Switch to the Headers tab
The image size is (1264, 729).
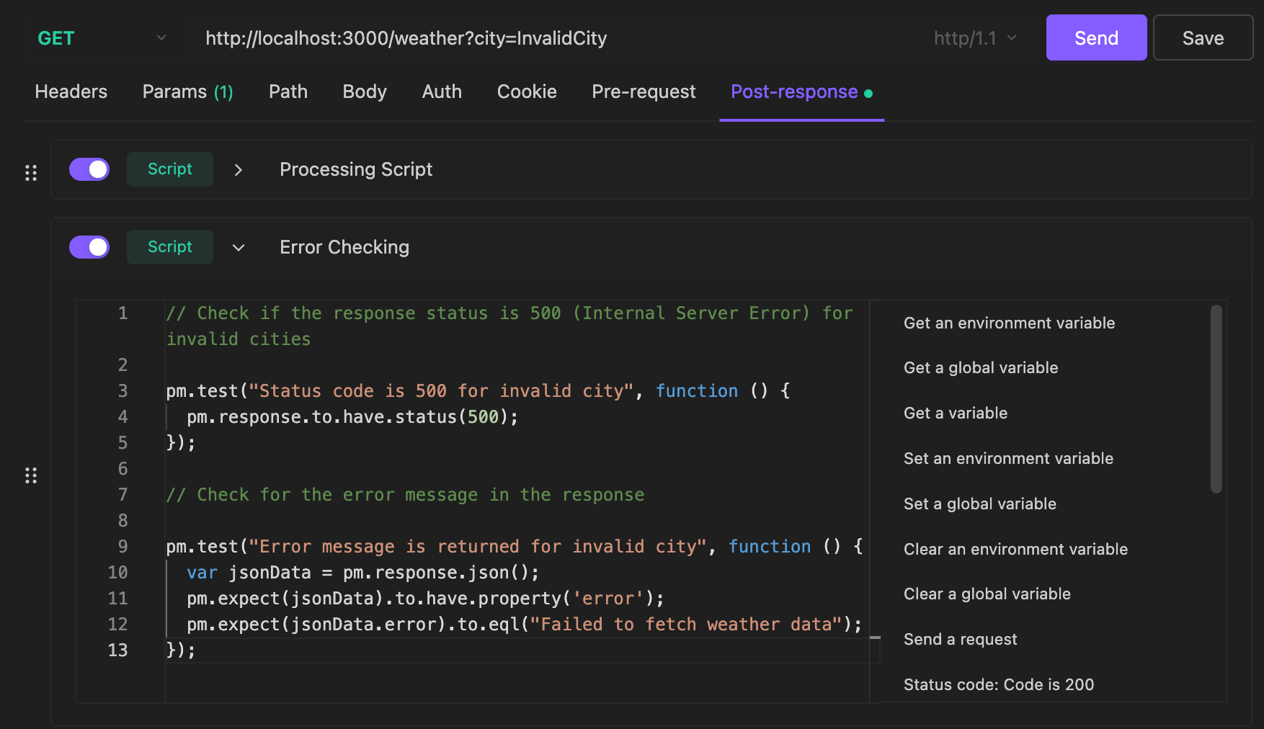(71, 91)
